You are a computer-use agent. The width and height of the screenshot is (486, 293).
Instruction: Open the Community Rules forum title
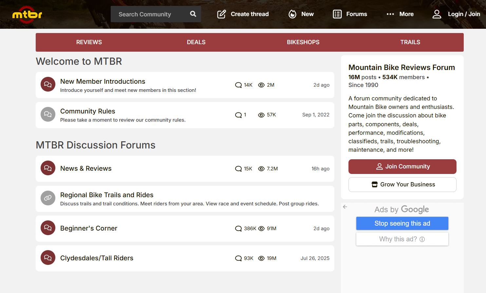(x=88, y=111)
